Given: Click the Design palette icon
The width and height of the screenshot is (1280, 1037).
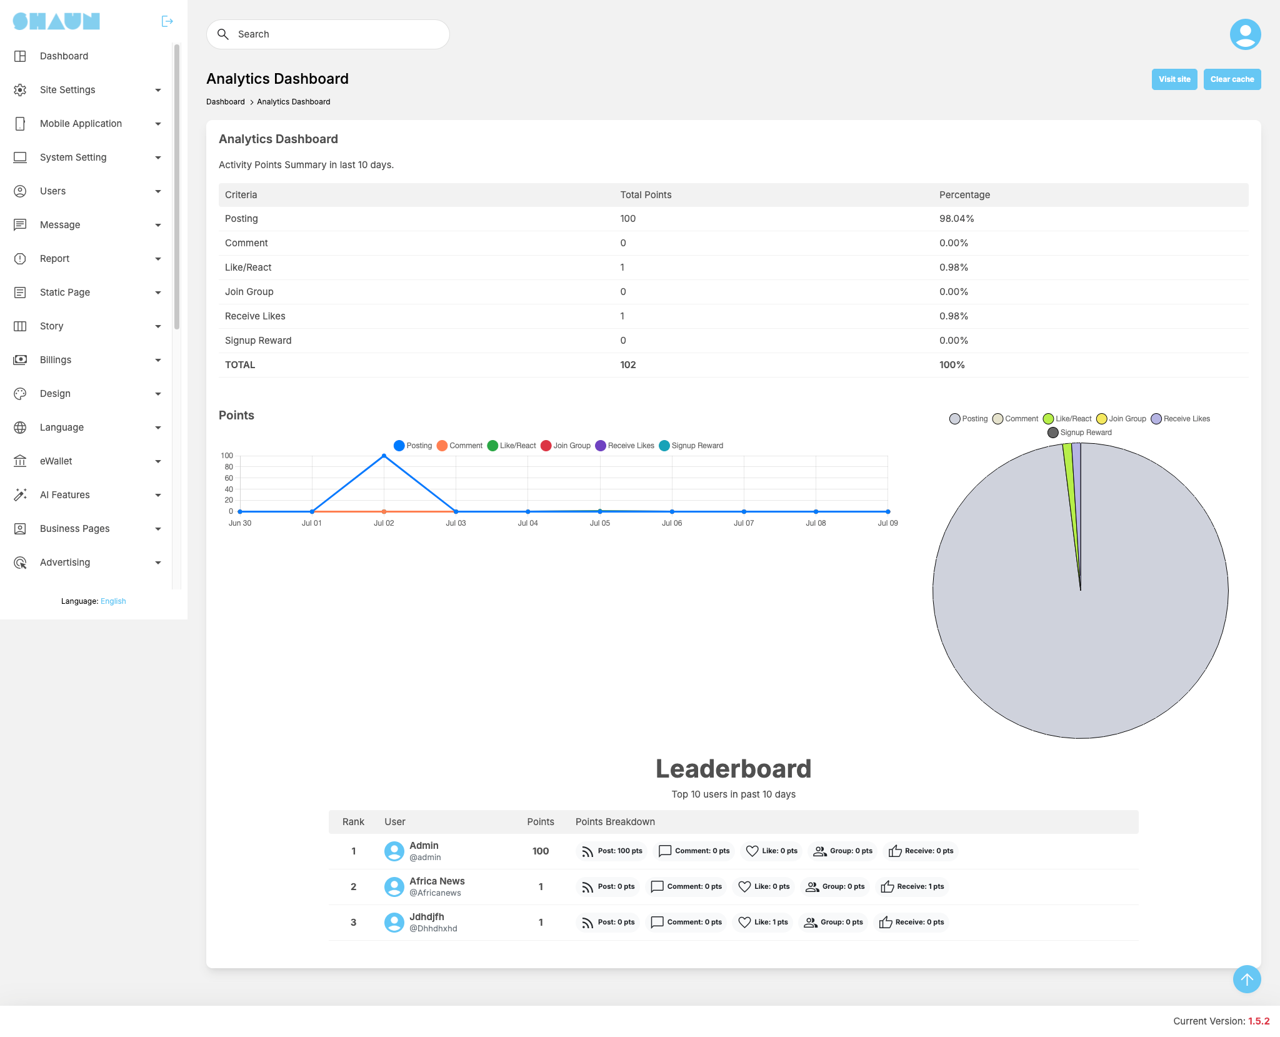Looking at the screenshot, I should pos(20,394).
